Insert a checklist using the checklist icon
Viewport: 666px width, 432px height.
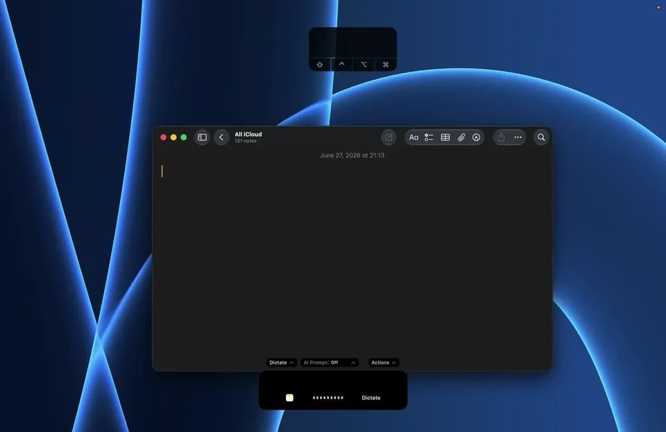coord(429,137)
